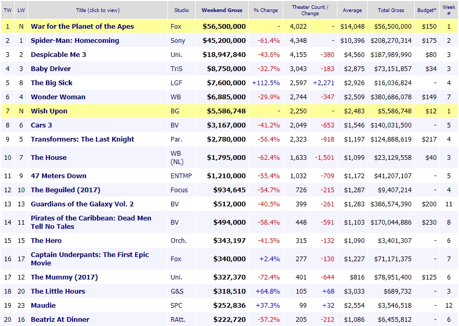Viewport: 459px width, 326px height.
Task: Select the Wonder Woman title link
Action: click(x=58, y=97)
